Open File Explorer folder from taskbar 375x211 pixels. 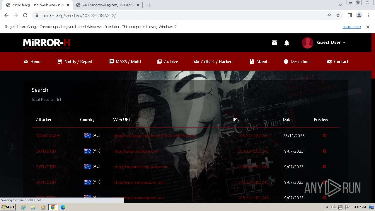coord(33,207)
